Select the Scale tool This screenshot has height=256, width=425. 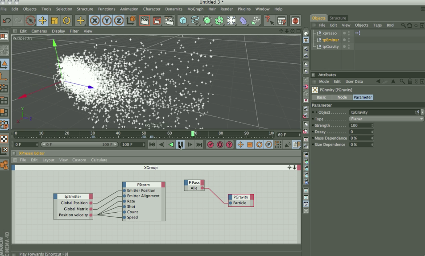tap(54, 21)
